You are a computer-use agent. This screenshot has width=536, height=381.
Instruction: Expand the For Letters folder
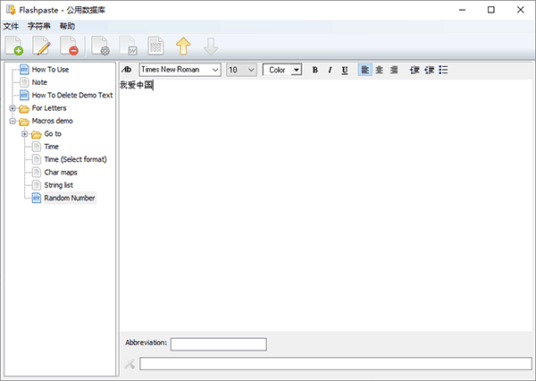[13, 108]
